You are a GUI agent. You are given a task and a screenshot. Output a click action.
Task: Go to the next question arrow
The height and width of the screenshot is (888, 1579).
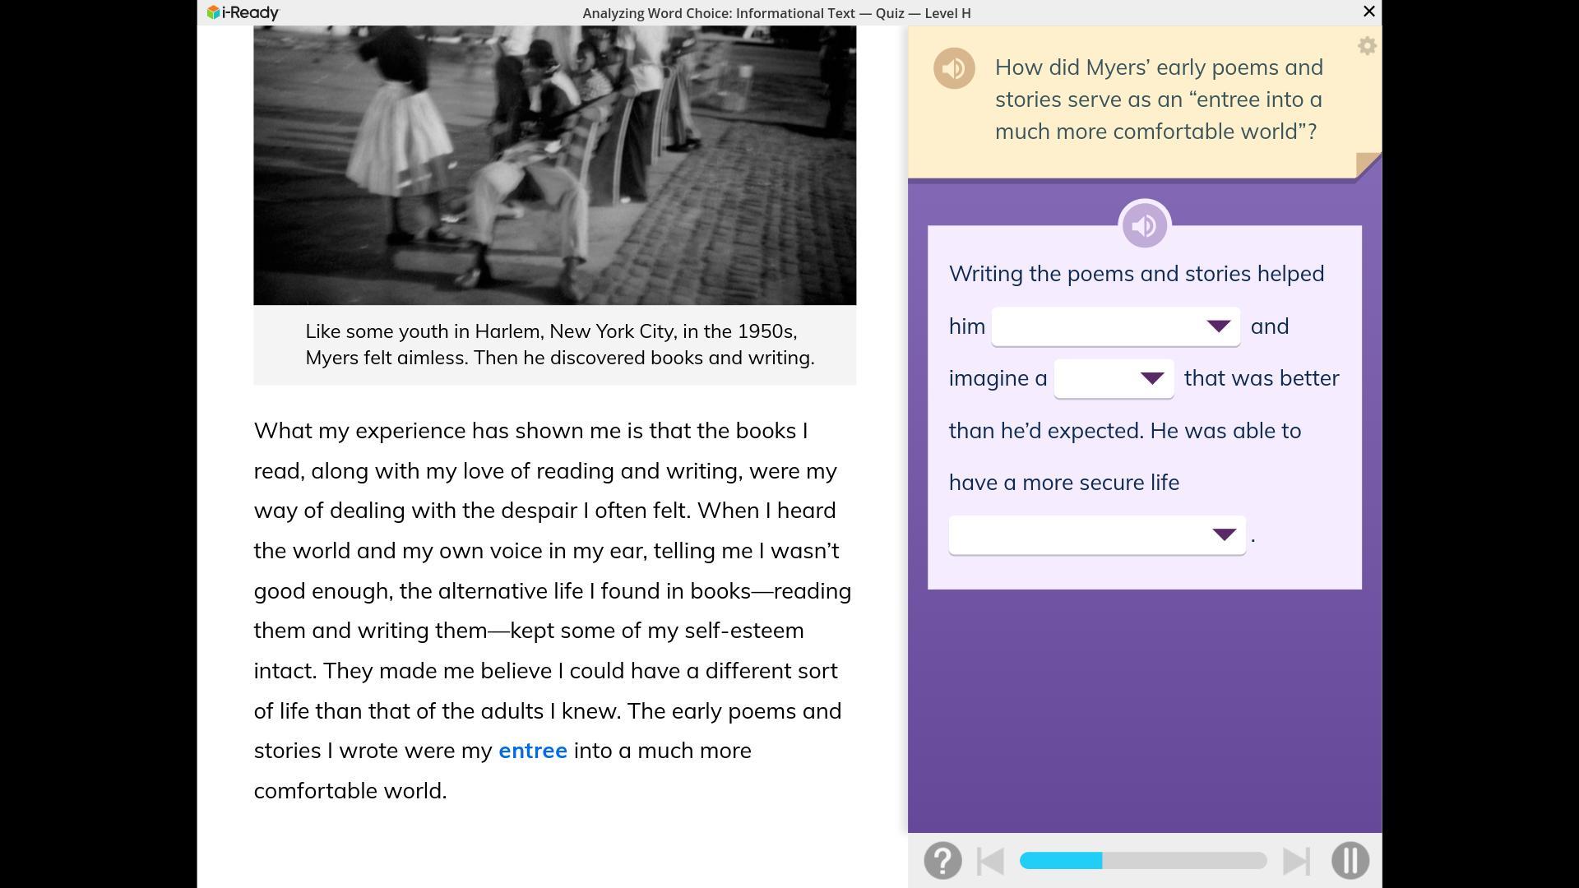click(x=1296, y=861)
